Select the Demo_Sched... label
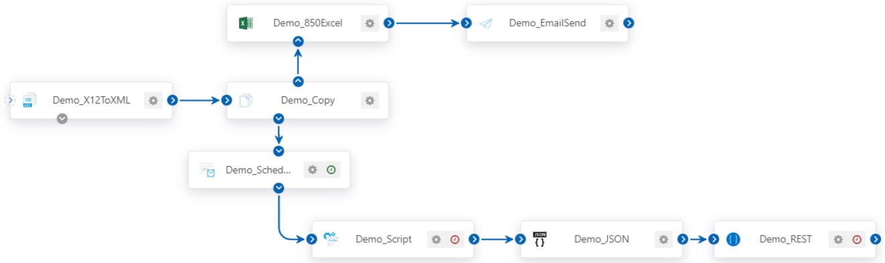This screenshot has height=263, width=885. [258, 170]
